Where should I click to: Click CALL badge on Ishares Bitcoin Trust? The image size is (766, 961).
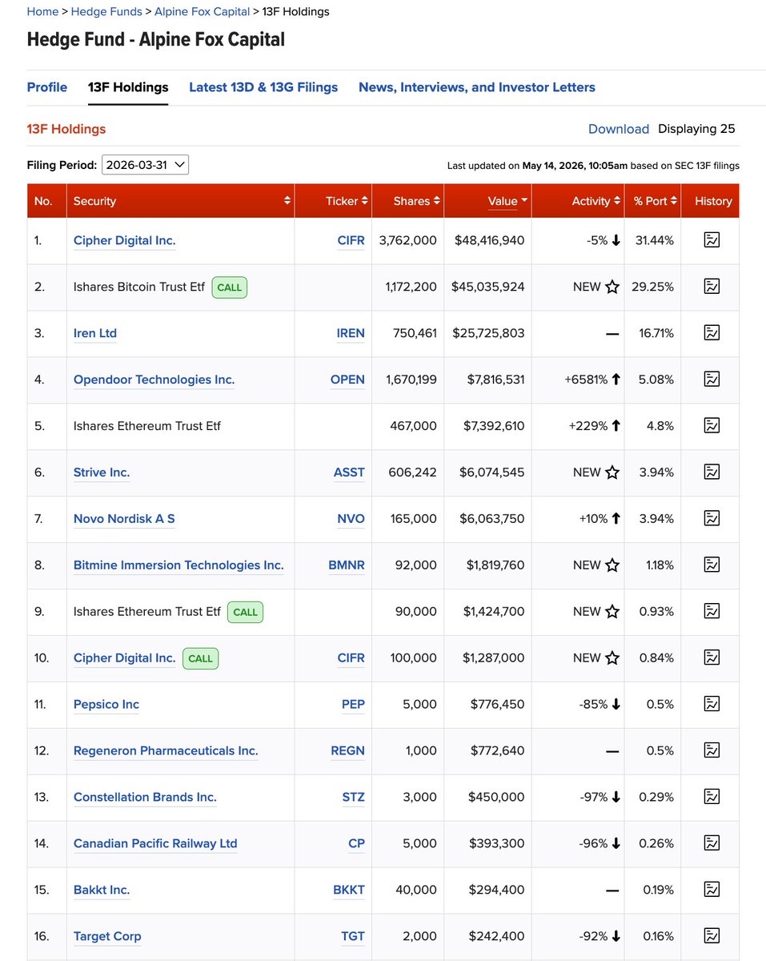(x=230, y=287)
